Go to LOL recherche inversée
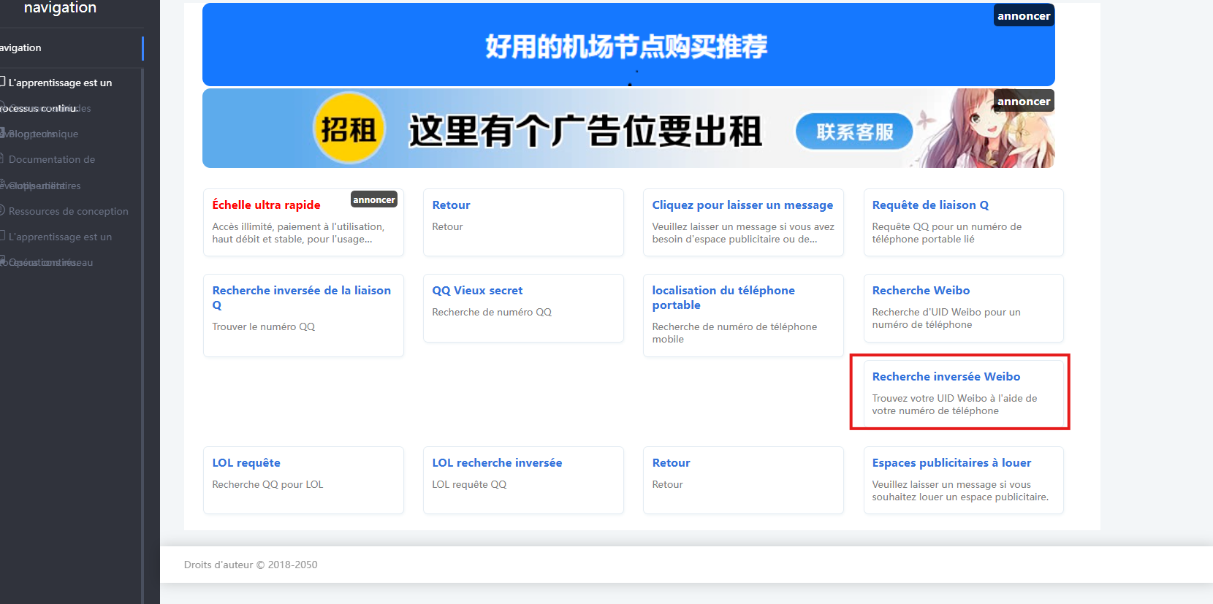This screenshot has height=604, width=1213. pyautogui.click(x=497, y=463)
